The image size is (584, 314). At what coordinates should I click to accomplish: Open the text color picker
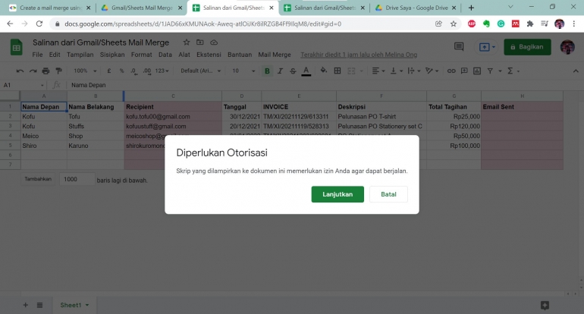pyautogui.click(x=306, y=71)
